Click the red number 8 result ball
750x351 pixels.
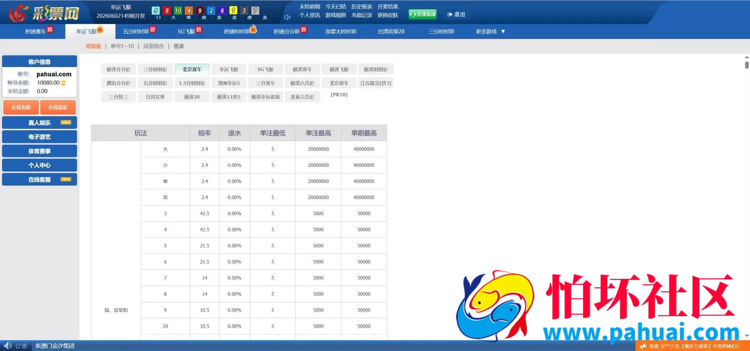[x=167, y=10]
